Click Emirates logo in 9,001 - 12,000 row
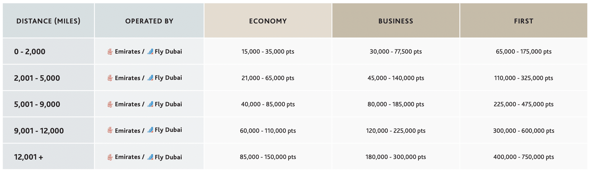 (x=110, y=131)
